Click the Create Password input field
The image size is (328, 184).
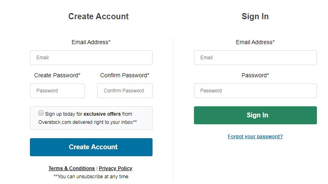click(x=57, y=91)
